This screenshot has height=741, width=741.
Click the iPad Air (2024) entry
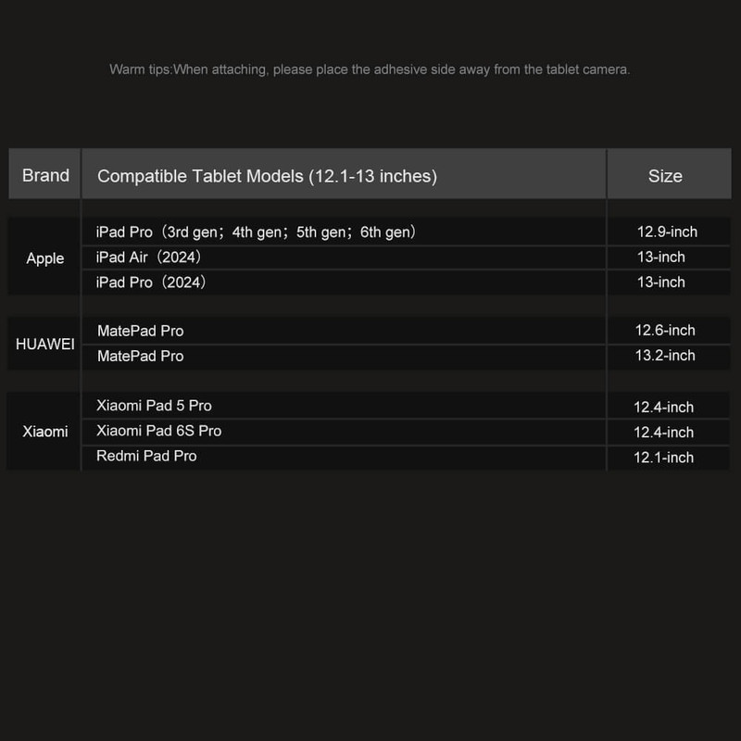click(149, 257)
